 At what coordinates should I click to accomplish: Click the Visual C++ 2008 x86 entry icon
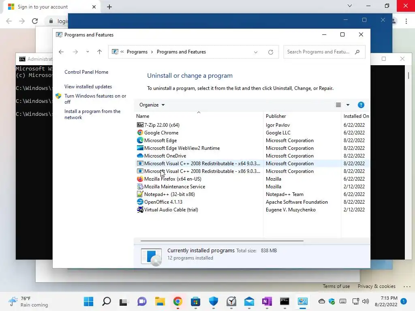[x=140, y=171]
